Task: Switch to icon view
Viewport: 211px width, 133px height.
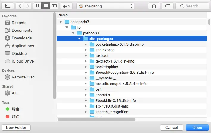Action: 37,6
